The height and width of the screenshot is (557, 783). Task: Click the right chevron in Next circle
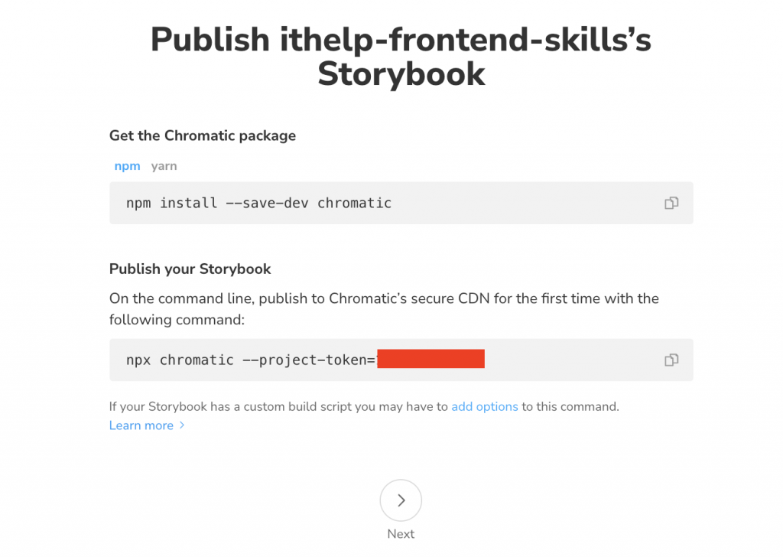pos(401,500)
